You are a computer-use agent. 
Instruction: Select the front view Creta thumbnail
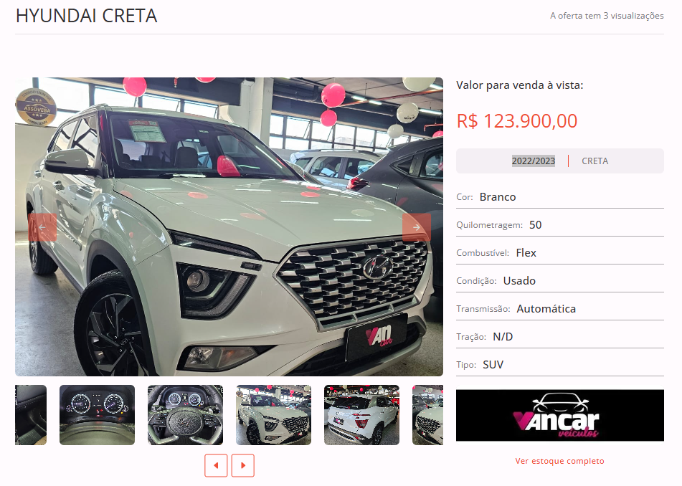(273, 415)
